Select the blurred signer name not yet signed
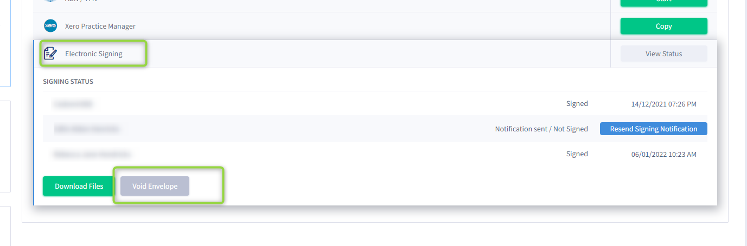The width and height of the screenshot is (747, 246). 87,129
